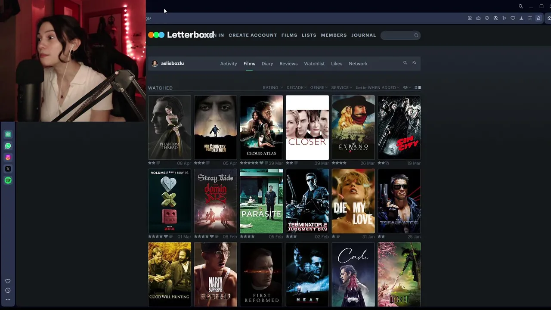Image resolution: width=551 pixels, height=310 pixels.
Task: Open MEMBERS in the top navigation
Action: click(334, 35)
